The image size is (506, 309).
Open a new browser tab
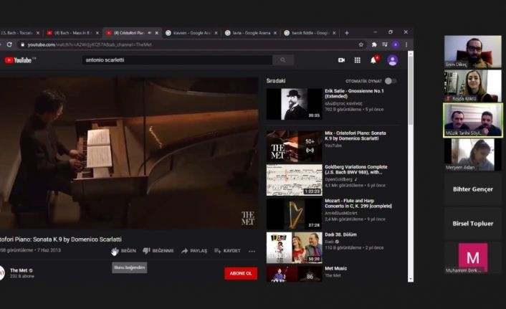click(347, 33)
